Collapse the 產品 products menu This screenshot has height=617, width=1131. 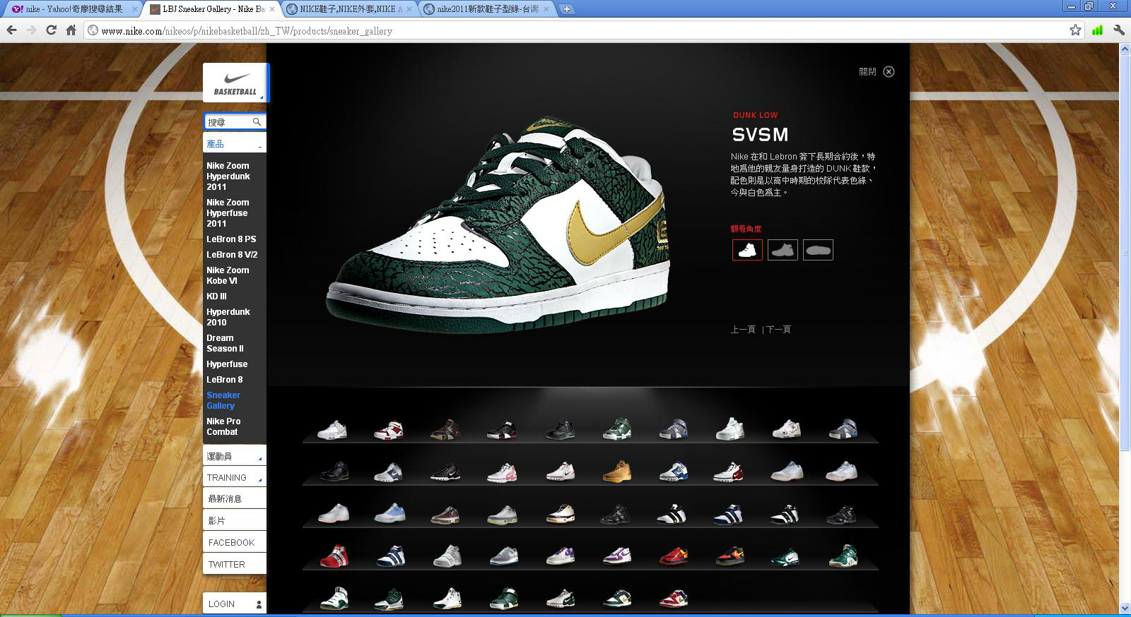235,143
